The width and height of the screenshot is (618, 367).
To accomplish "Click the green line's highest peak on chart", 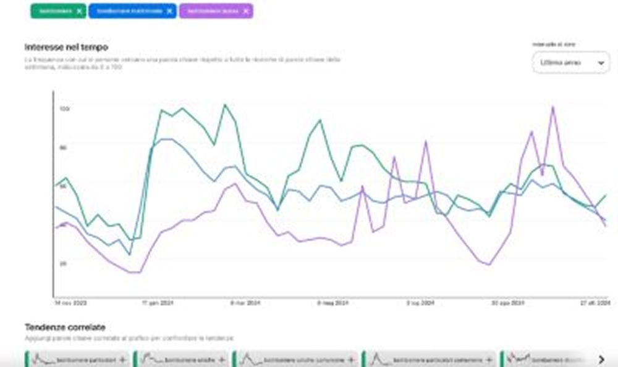I will tap(225, 104).
